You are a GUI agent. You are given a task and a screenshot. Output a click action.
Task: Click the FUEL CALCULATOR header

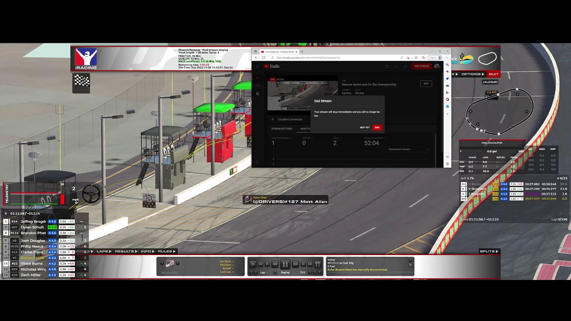(492, 143)
